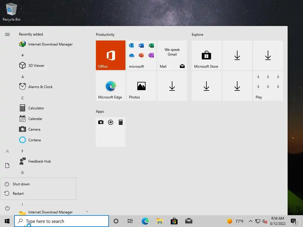Click the network icon in system tray
Screen dimensions: 303x227
coord(258,221)
